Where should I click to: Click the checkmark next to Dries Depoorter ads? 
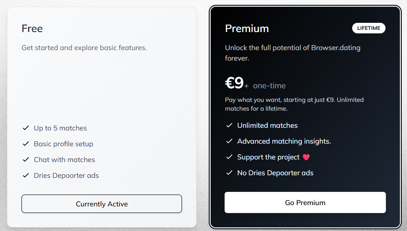pos(26,175)
